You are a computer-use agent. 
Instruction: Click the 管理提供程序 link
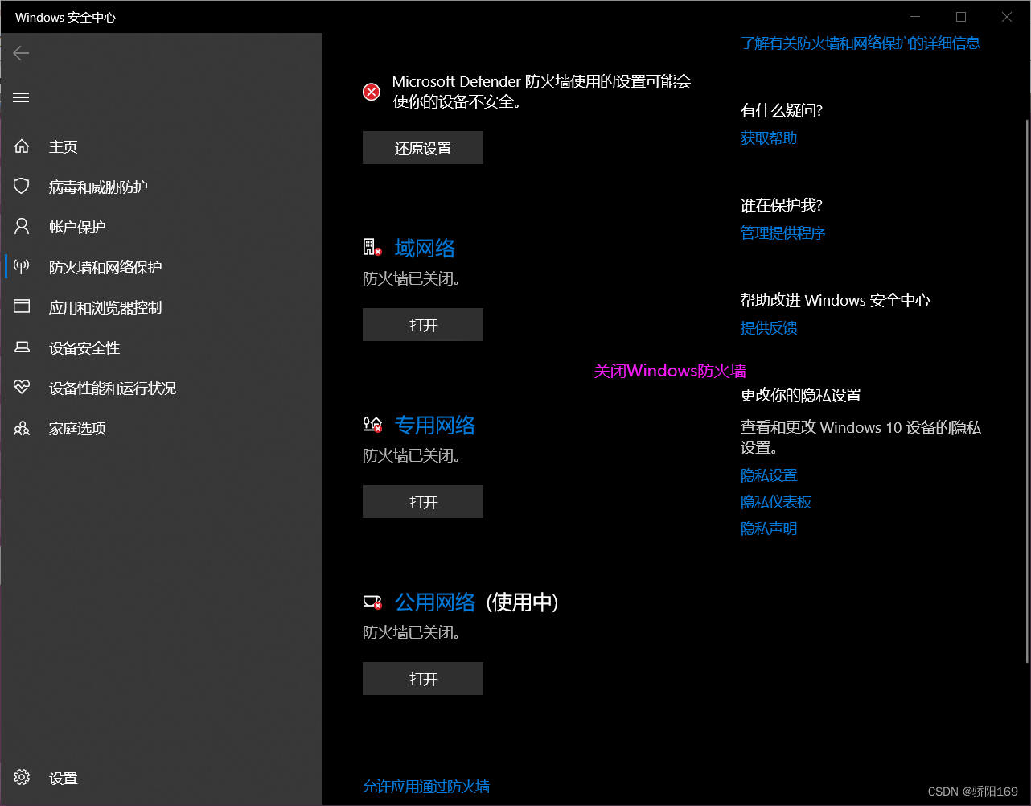click(783, 232)
